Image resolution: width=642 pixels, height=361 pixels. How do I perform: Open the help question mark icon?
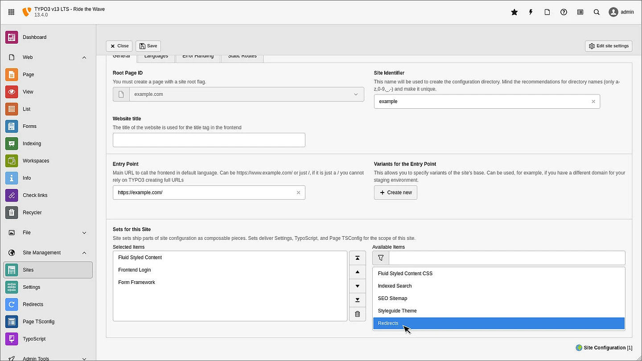tap(564, 12)
